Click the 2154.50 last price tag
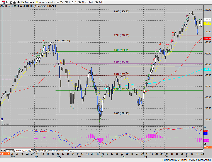This screenshot has width=212, height=162. [x=207, y=20]
